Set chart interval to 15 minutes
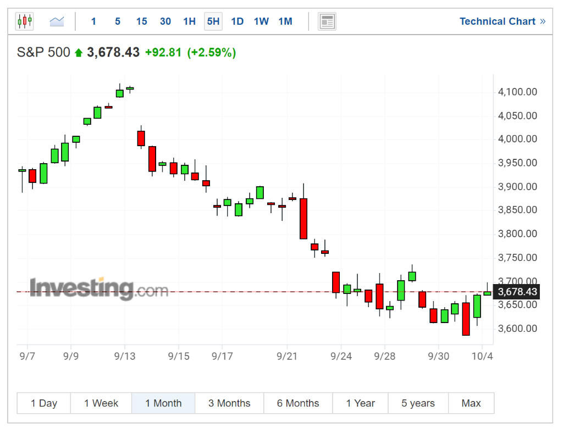The width and height of the screenshot is (563, 428). click(141, 21)
